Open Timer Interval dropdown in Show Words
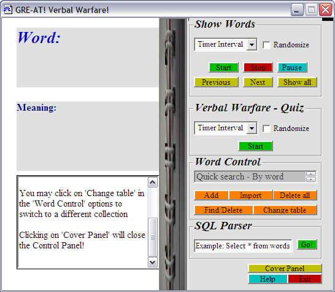 click(252, 45)
